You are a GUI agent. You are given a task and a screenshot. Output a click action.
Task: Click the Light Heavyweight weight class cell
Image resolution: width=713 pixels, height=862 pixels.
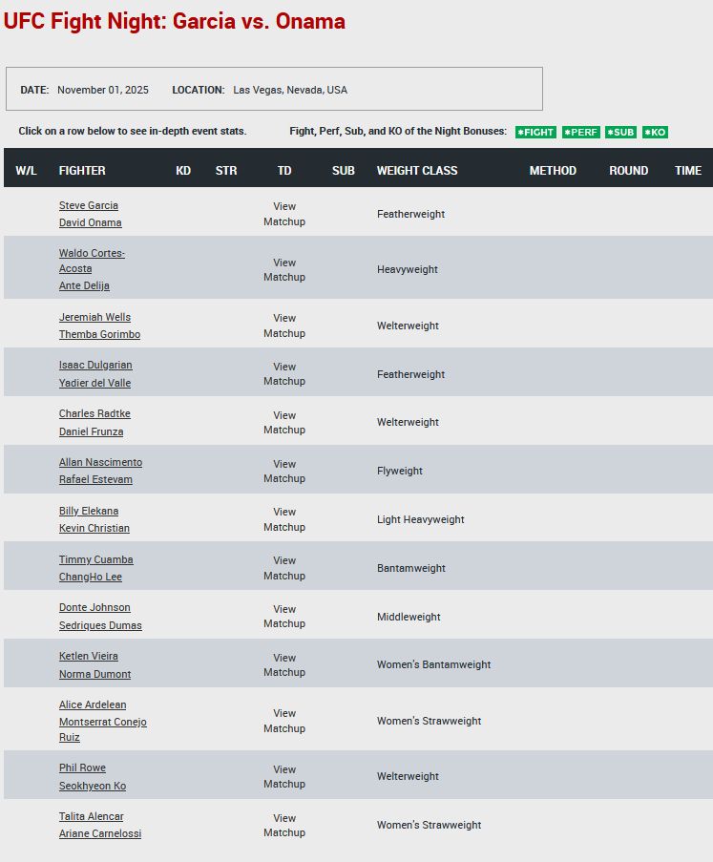tap(421, 519)
